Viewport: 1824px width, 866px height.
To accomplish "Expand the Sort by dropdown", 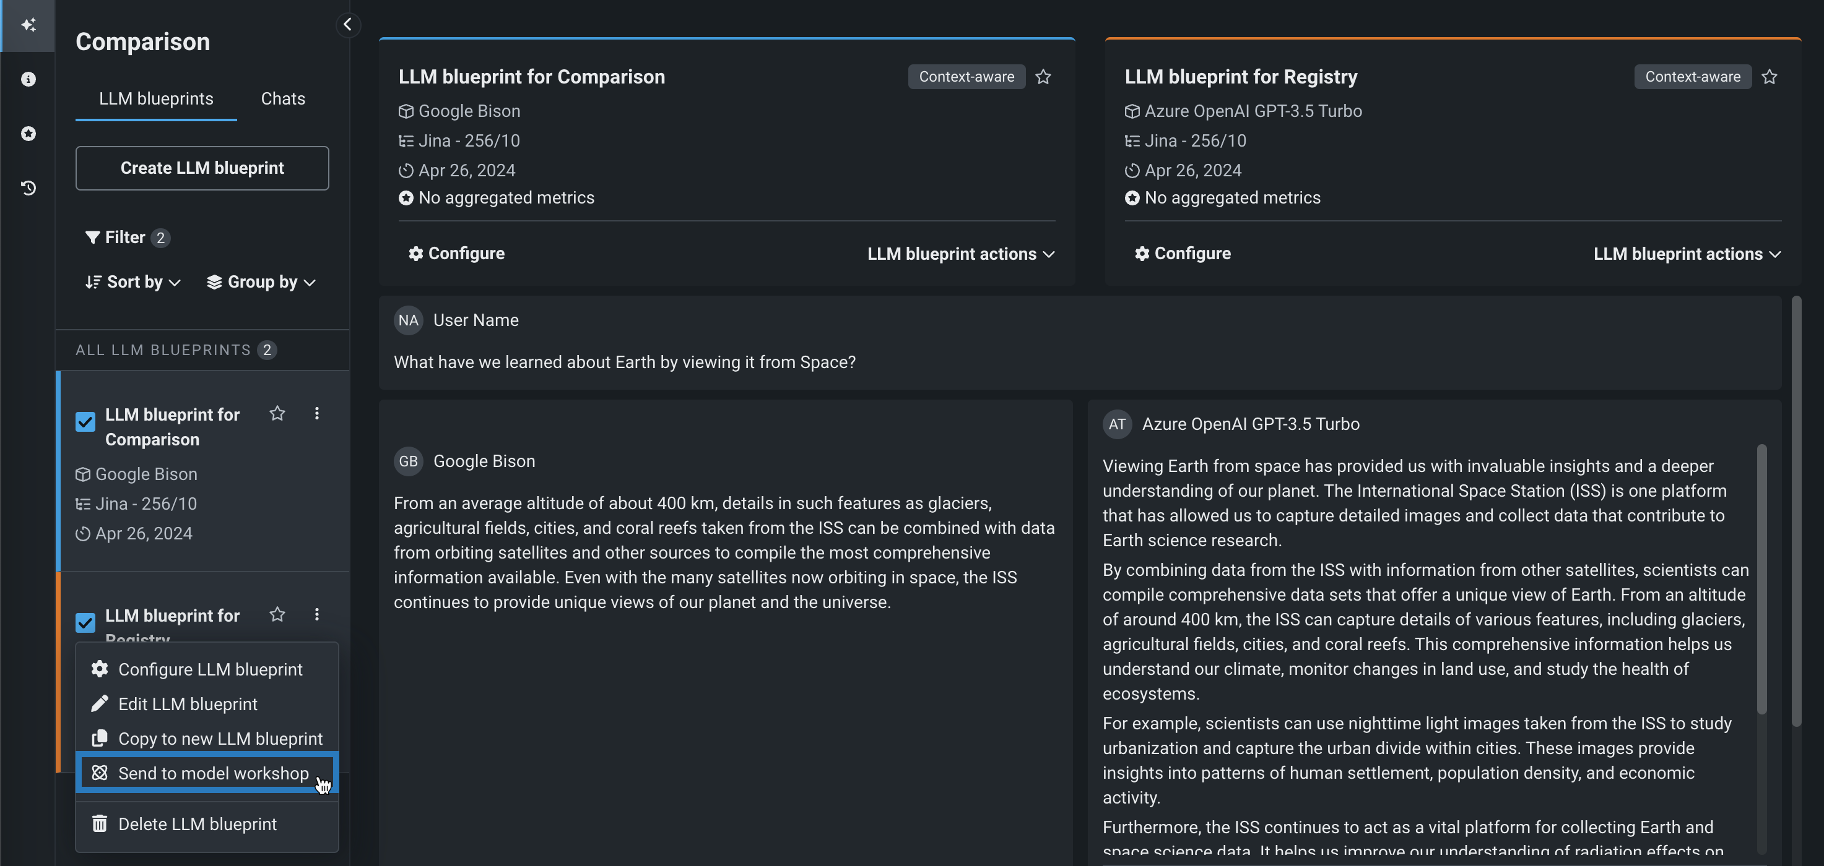I will tap(133, 281).
